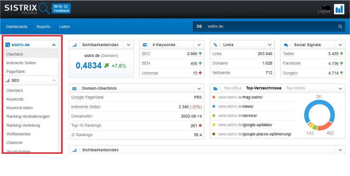Image resolution: width=350 pixels, height=176 pixels.
Task: Select Überblick under sistrix.de
Action: [x=31, y=54]
